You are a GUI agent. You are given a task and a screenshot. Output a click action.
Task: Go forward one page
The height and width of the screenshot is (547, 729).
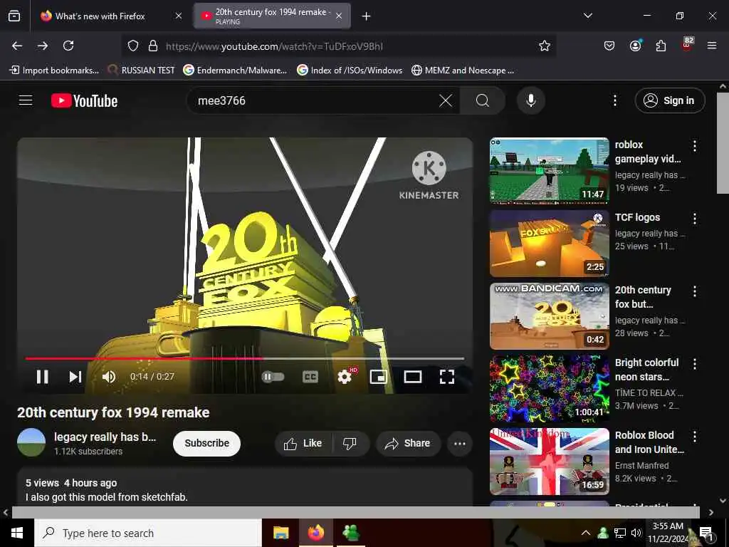[42, 46]
